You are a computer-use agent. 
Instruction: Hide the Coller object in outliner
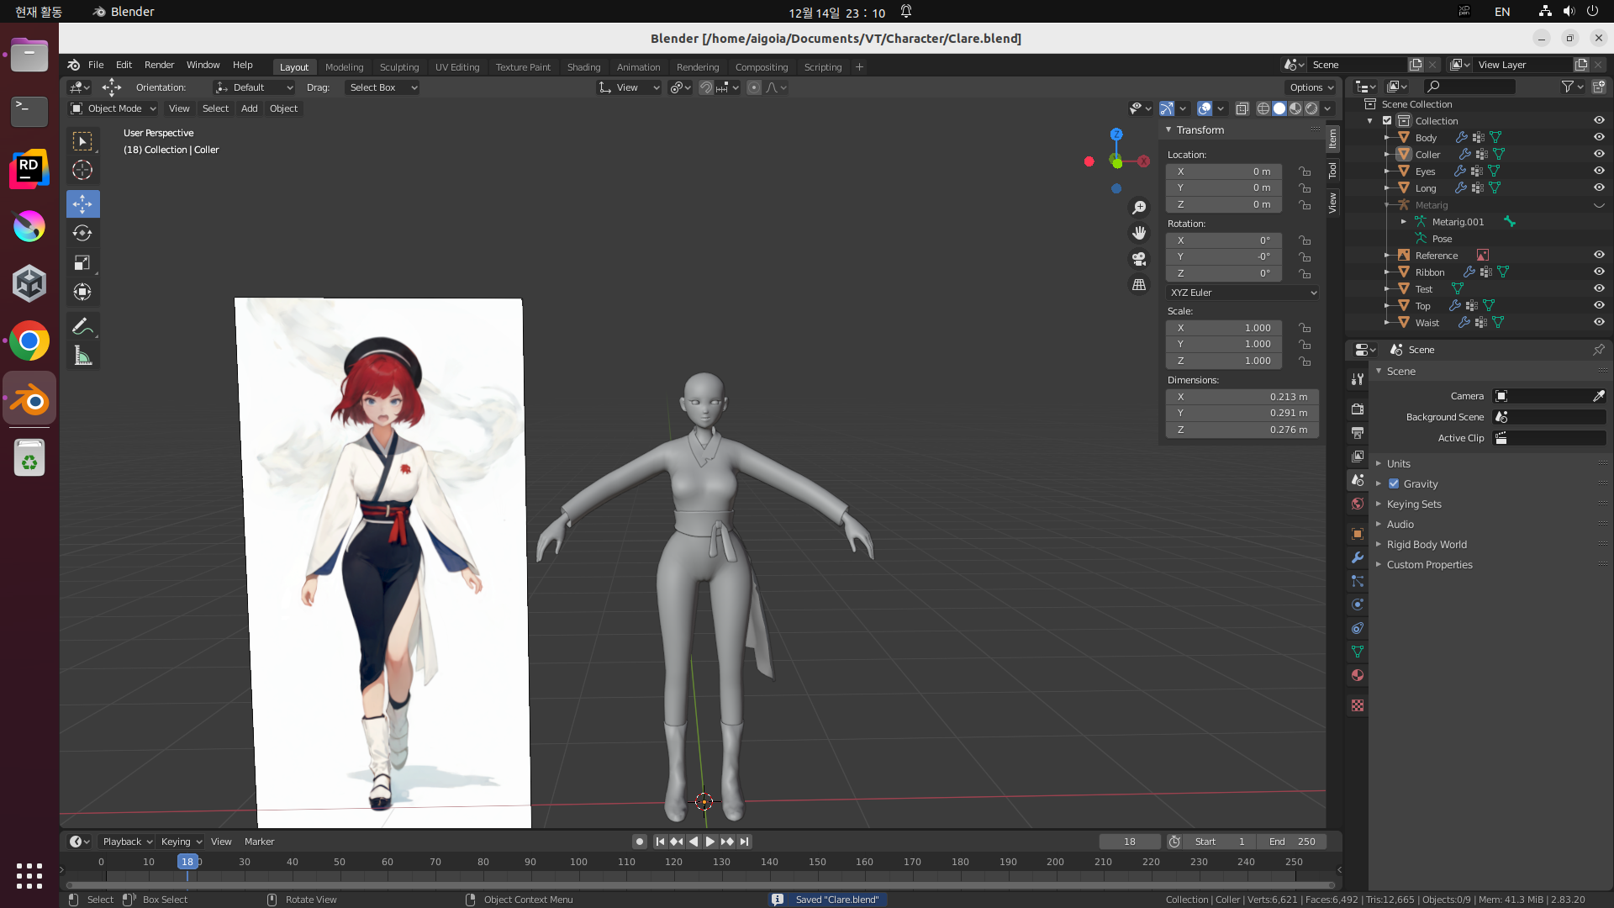(x=1599, y=154)
